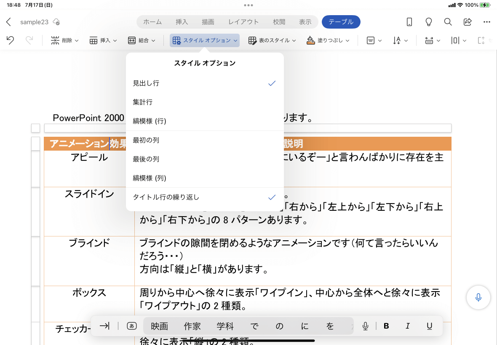Tap the sample23 document title

coord(34,22)
